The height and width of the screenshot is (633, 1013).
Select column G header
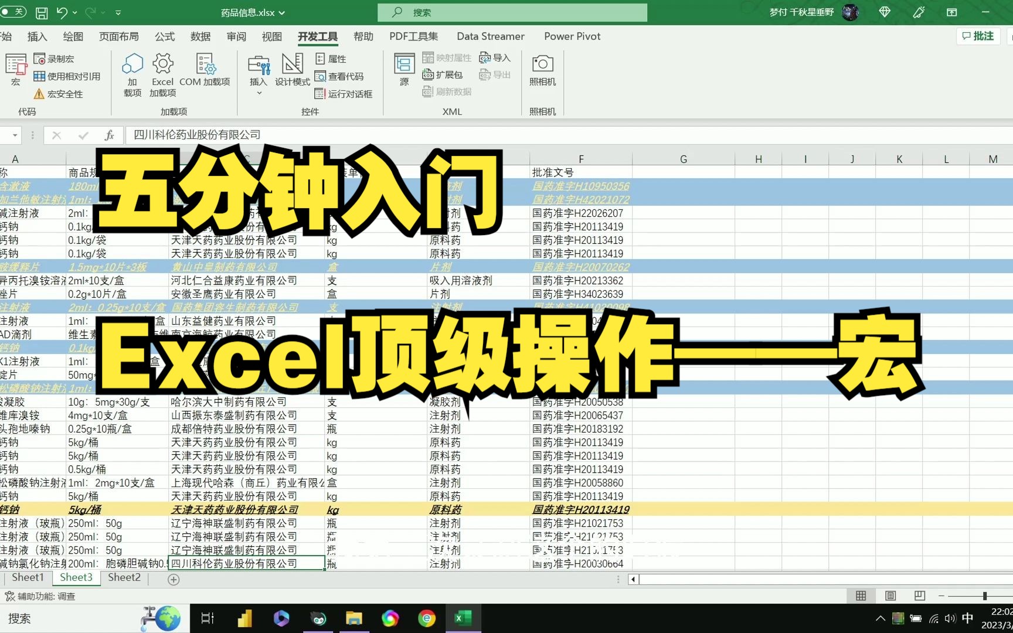point(684,159)
